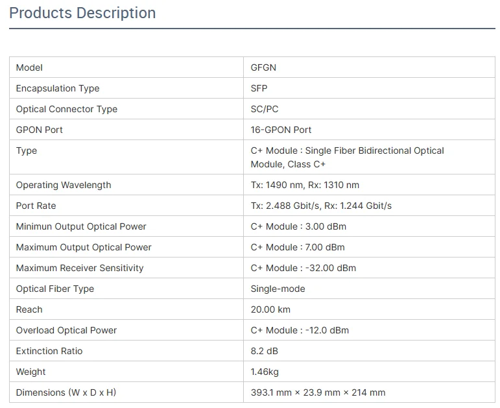The width and height of the screenshot is (500, 408).
Task: Select the SC/PC connector value
Action: click(x=265, y=109)
